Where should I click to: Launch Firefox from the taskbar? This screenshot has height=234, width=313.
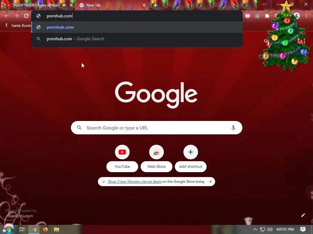coord(45,229)
